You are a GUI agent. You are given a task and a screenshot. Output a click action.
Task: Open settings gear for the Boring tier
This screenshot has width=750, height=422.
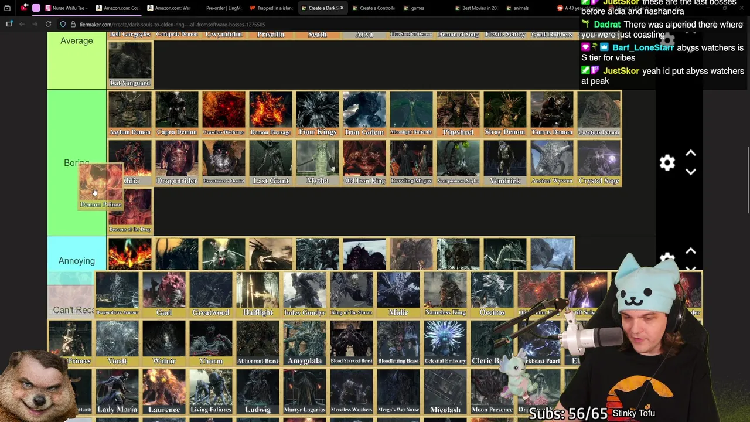pos(667,163)
